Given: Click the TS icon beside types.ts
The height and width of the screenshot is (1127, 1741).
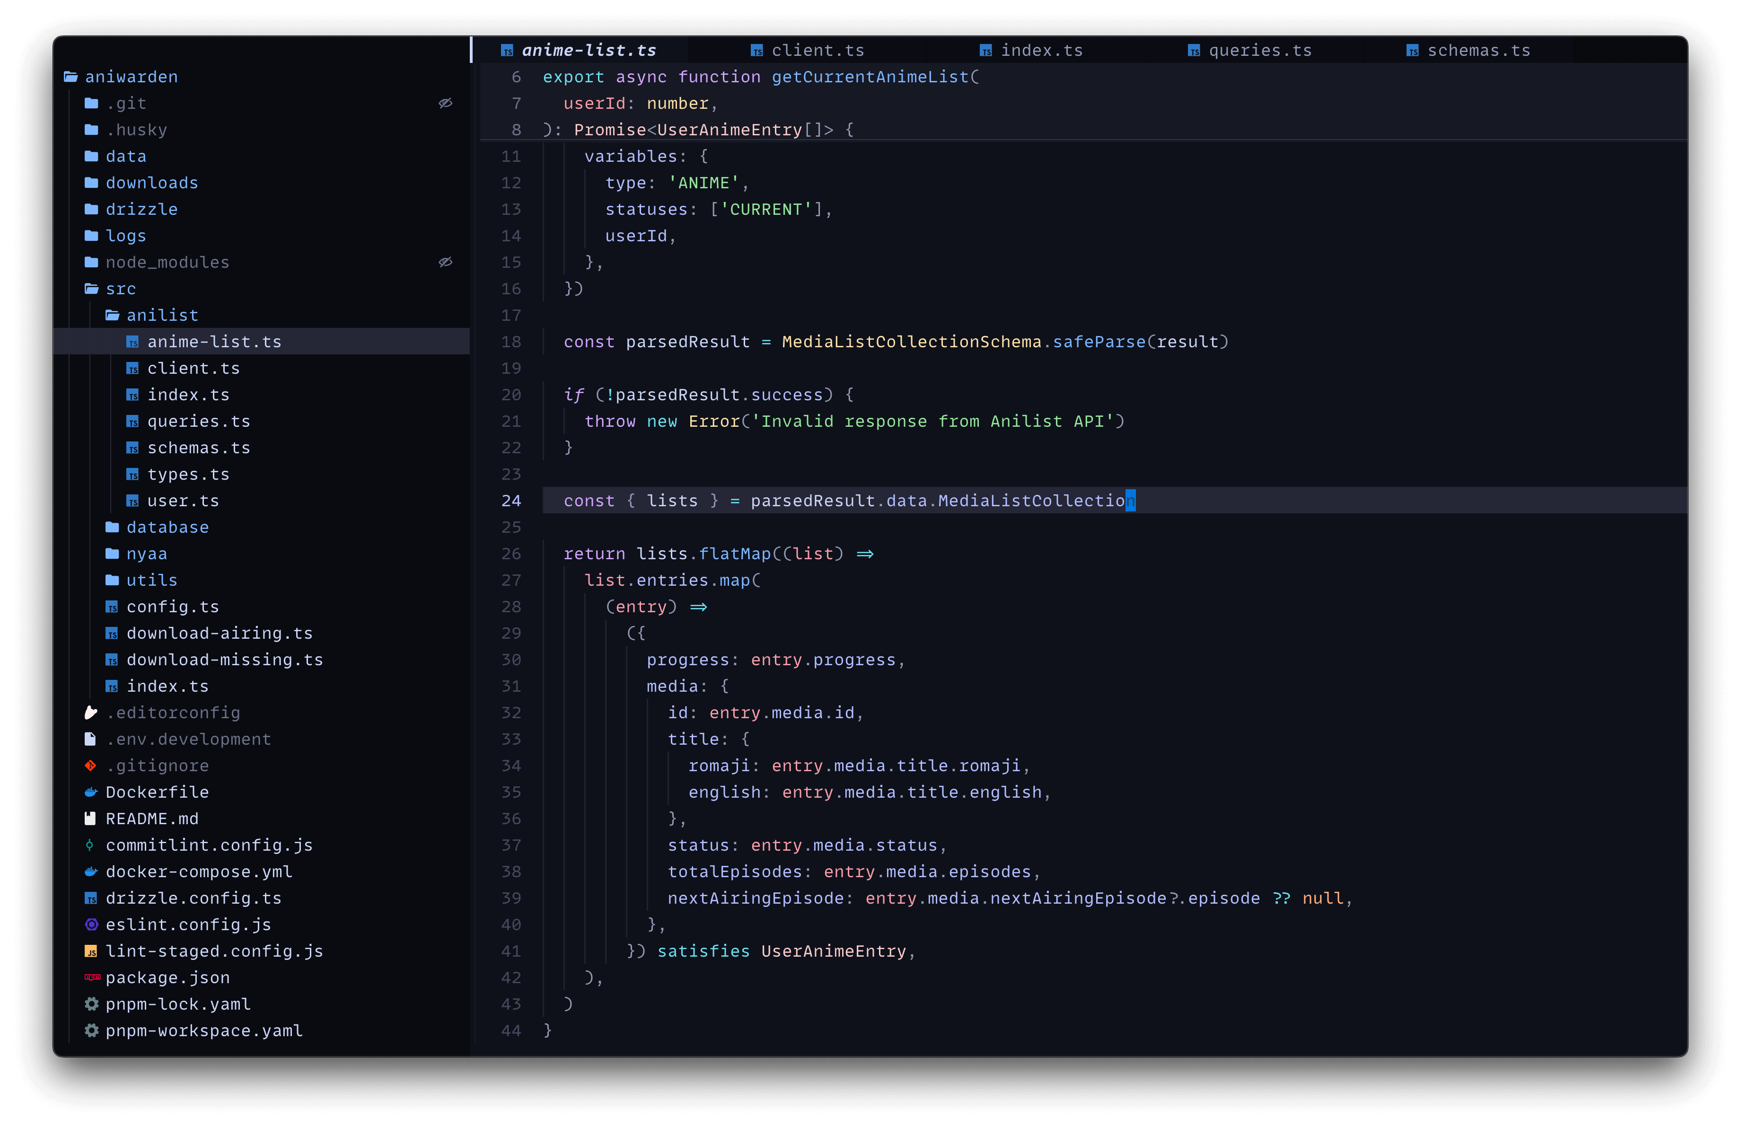Looking at the screenshot, I should pos(132,475).
